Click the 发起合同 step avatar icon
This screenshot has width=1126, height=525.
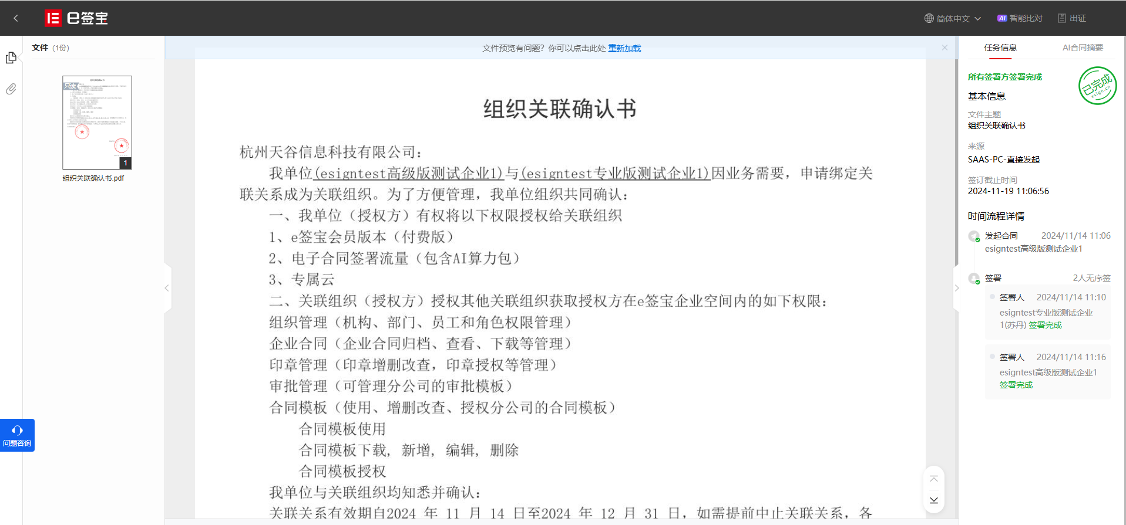(x=974, y=236)
